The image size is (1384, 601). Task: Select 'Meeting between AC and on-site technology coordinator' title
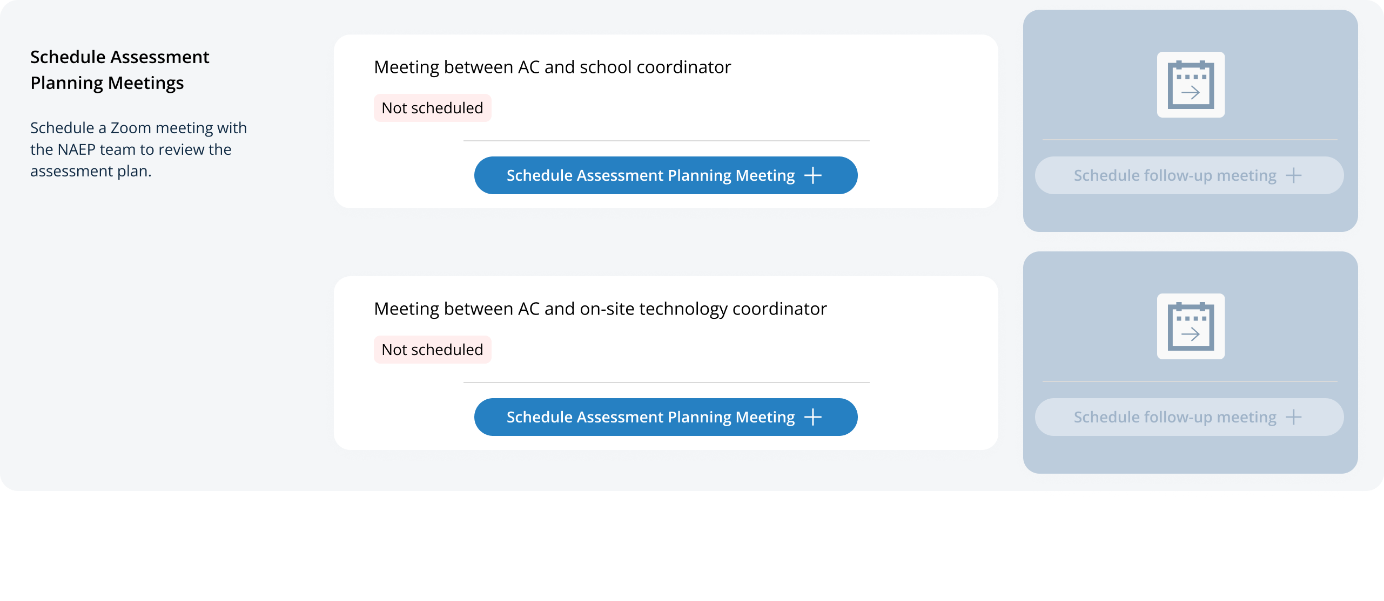600,309
